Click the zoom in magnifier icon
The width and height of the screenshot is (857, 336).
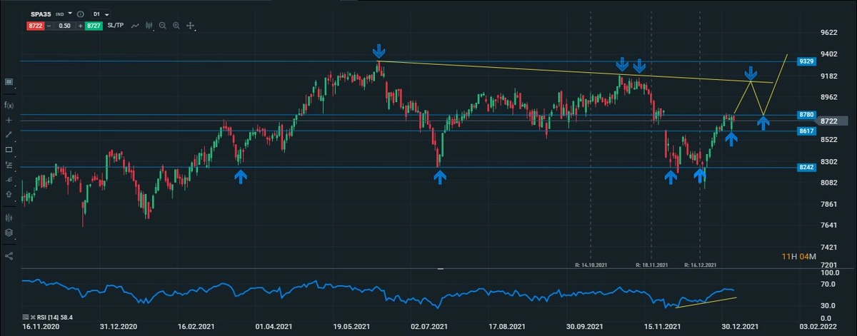176,26
